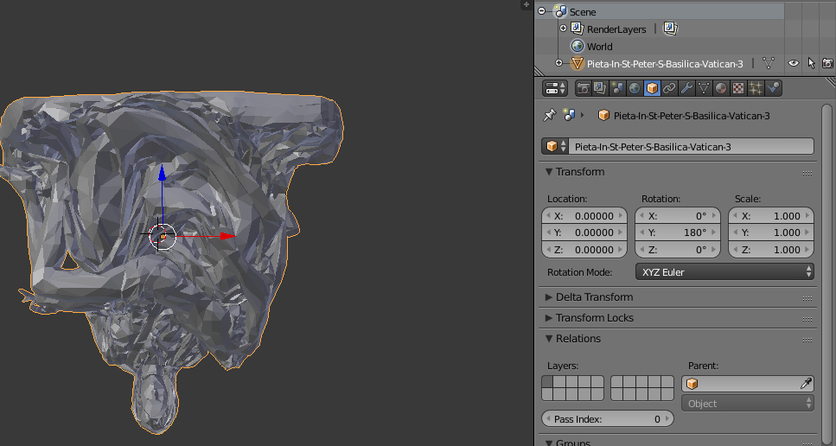Select the World row text
836x446 pixels.
(599, 47)
